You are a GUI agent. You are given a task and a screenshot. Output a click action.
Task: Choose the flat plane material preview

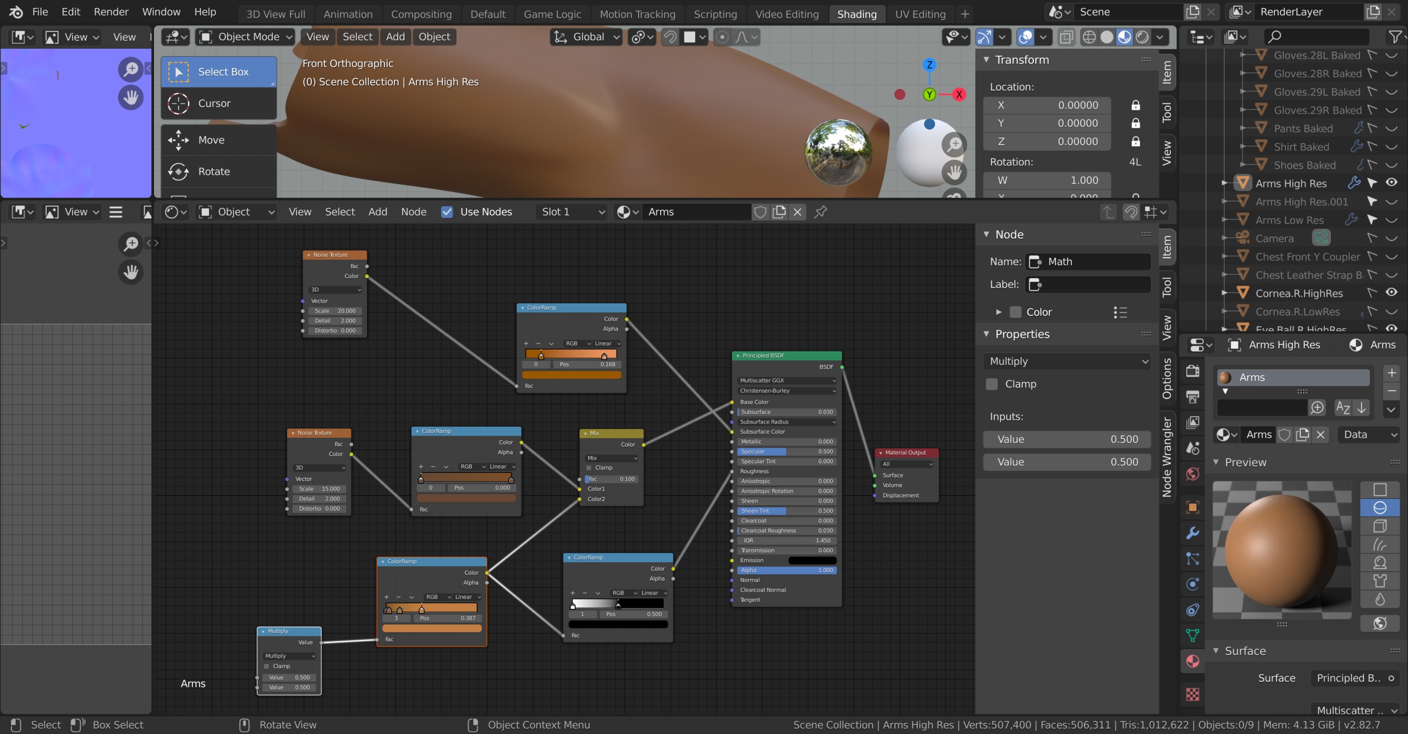(x=1380, y=490)
